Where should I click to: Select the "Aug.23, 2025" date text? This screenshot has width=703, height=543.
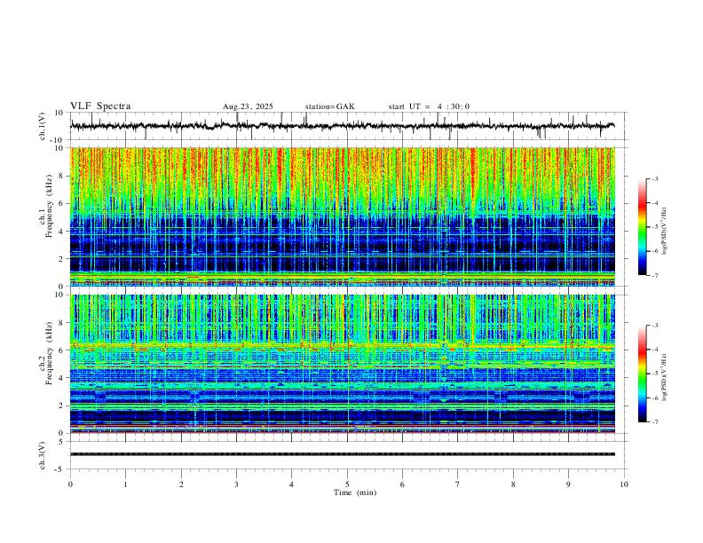[x=248, y=106]
